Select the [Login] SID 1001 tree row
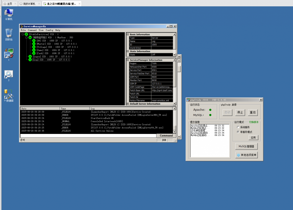Image resolution: width=293 pixels, height=210 pixels. [x=52, y=57]
